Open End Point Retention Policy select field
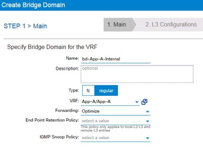This screenshot has width=203, height=148. pyautogui.click(x=116, y=121)
